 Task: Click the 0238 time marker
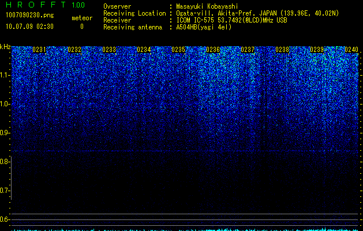point(282,50)
